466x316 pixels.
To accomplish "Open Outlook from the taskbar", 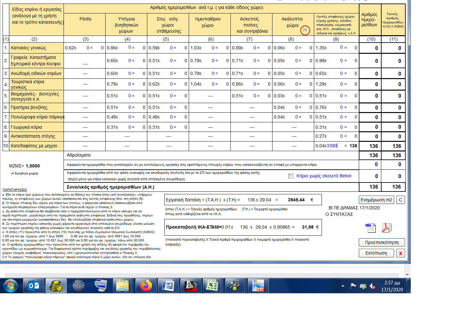I will [x=34, y=285].
